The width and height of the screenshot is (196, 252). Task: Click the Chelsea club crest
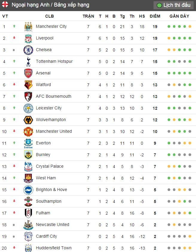(28, 50)
